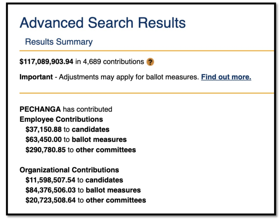This screenshot has height=221, width=279.
Task: Click the $11,598,507.54 organizational candidates amount
Action: tap(50, 180)
